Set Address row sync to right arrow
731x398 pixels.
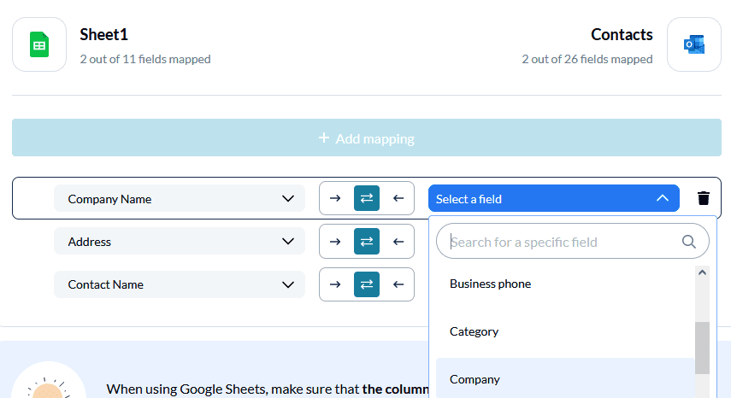(335, 242)
